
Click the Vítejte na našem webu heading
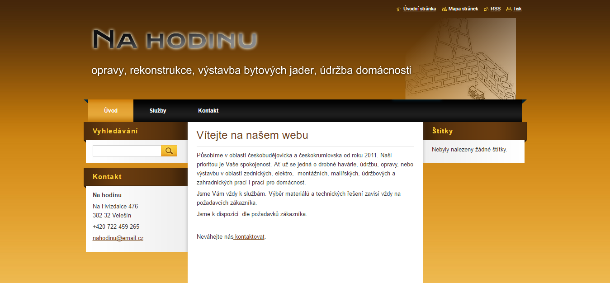click(252, 135)
